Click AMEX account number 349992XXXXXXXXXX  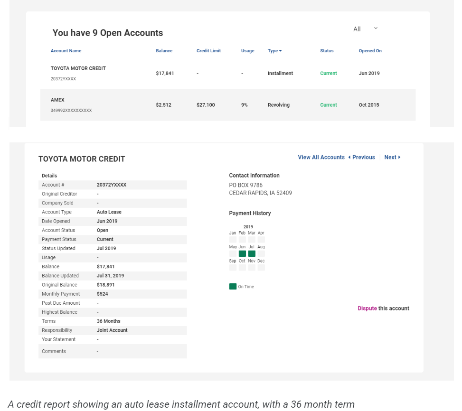[71, 111]
